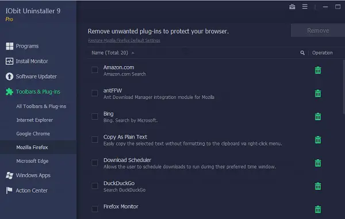Remove Firefox Monitor with trash icon

tap(318, 209)
